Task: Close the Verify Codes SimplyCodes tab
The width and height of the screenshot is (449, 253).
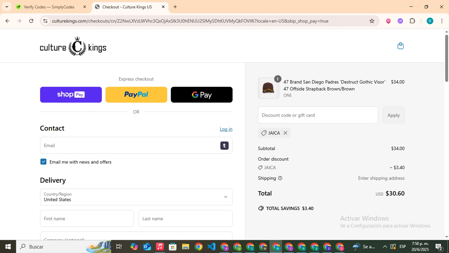Action: pyautogui.click(x=84, y=7)
